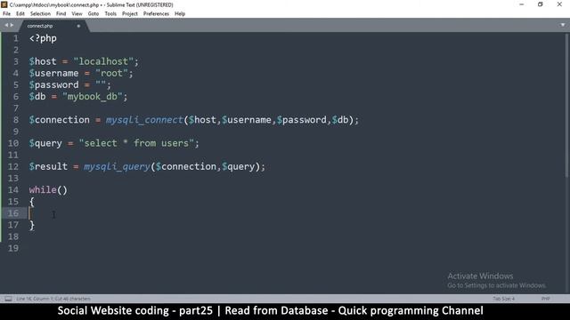Click line number 12 in gutter
570x320 pixels.
coord(13,166)
